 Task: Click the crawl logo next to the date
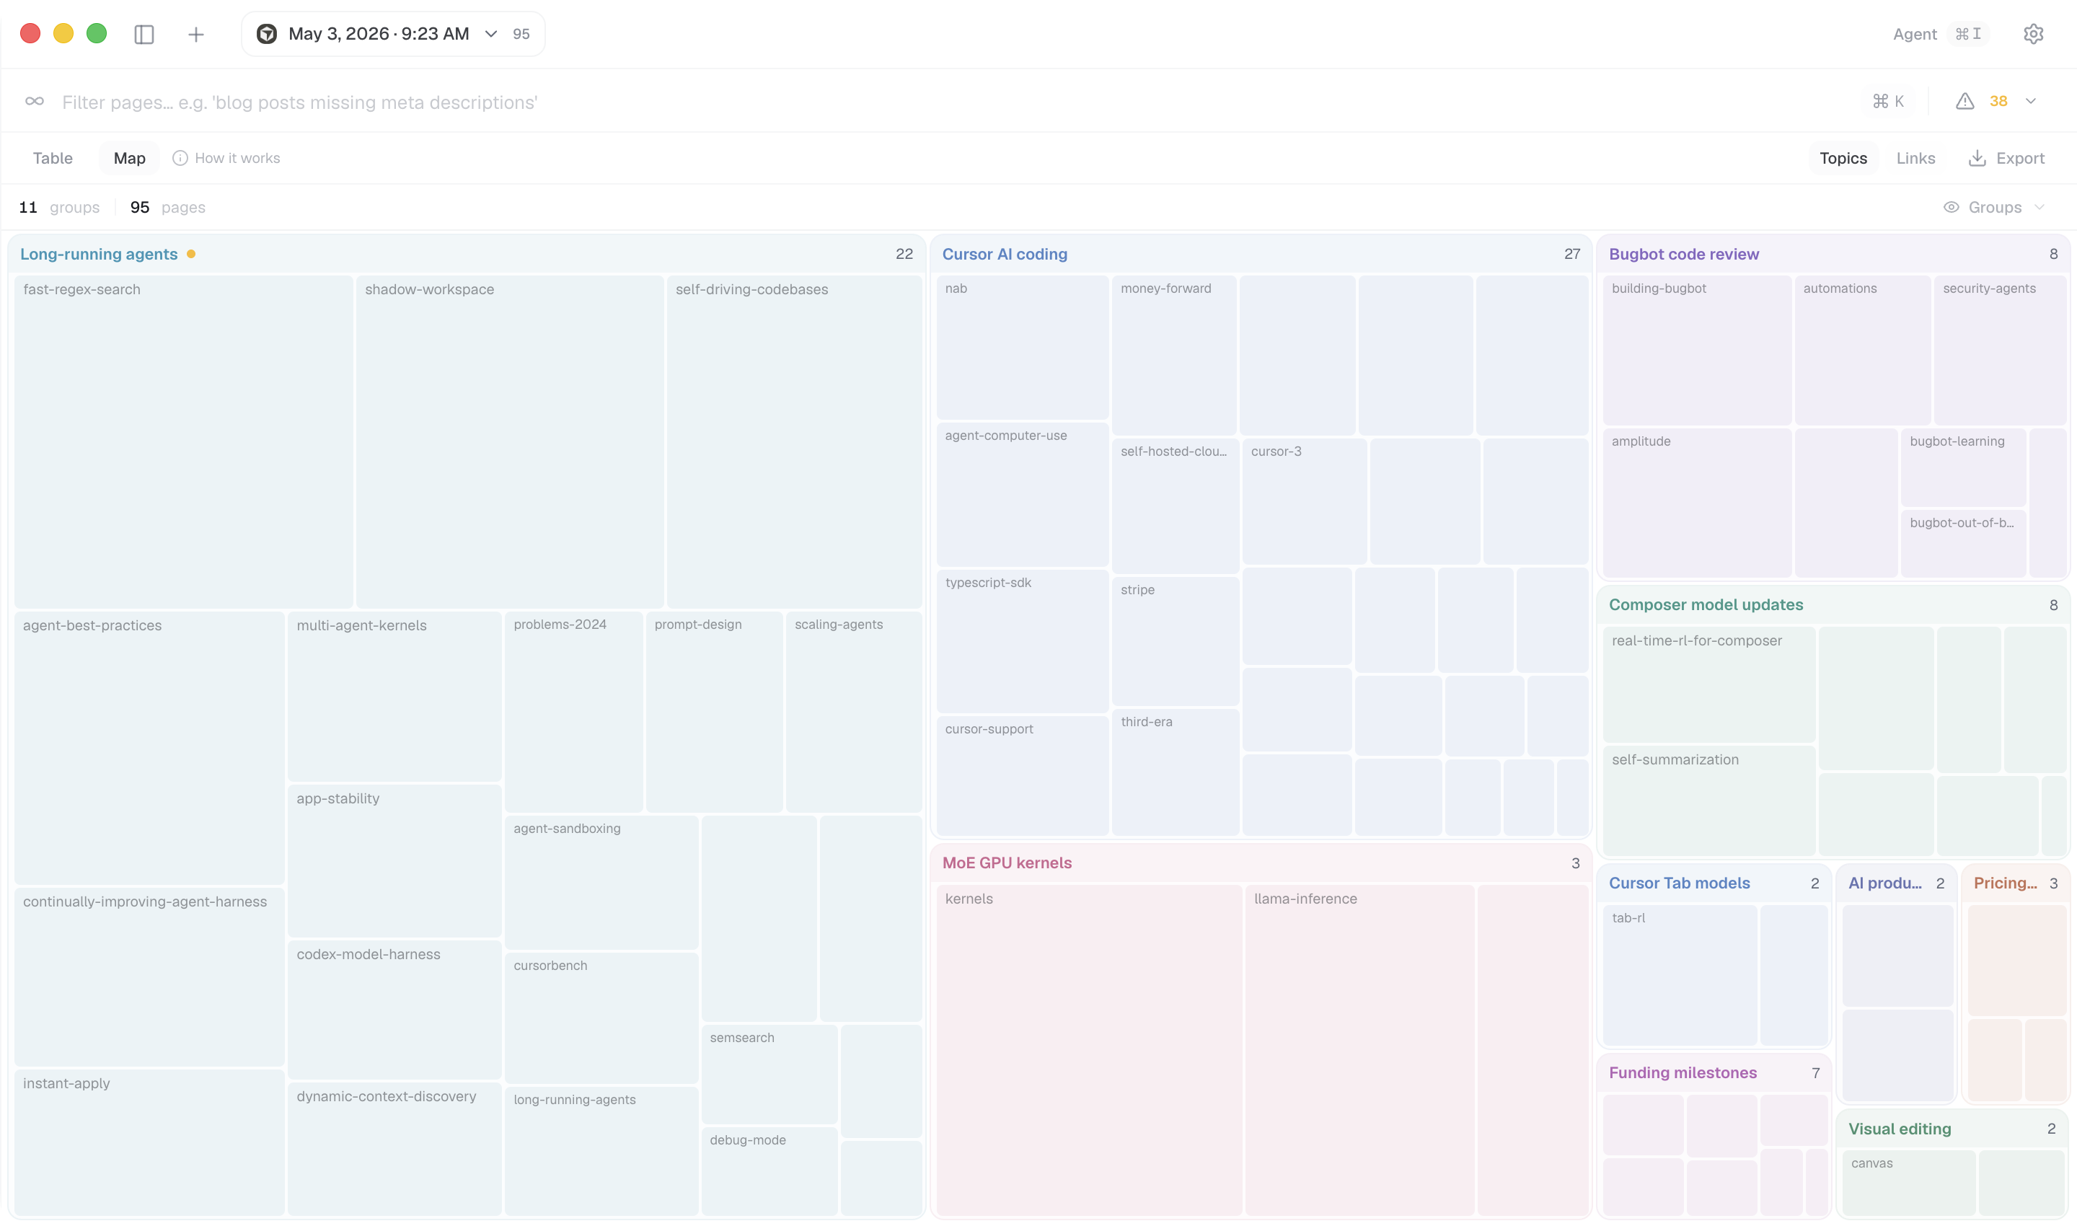pyautogui.click(x=267, y=34)
